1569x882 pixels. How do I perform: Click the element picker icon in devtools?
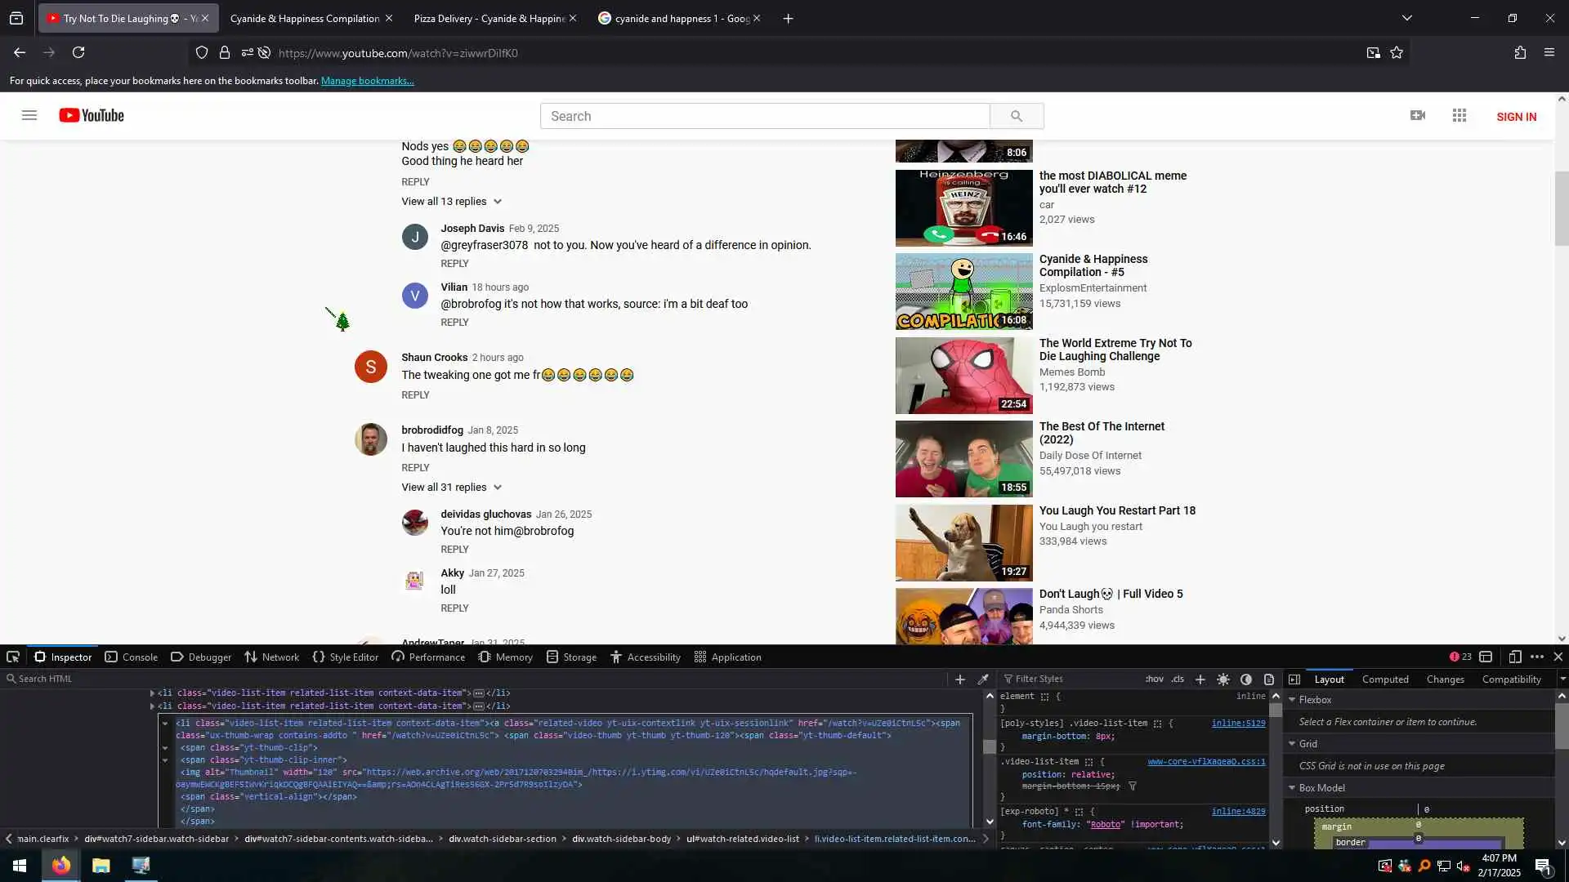click(x=13, y=657)
